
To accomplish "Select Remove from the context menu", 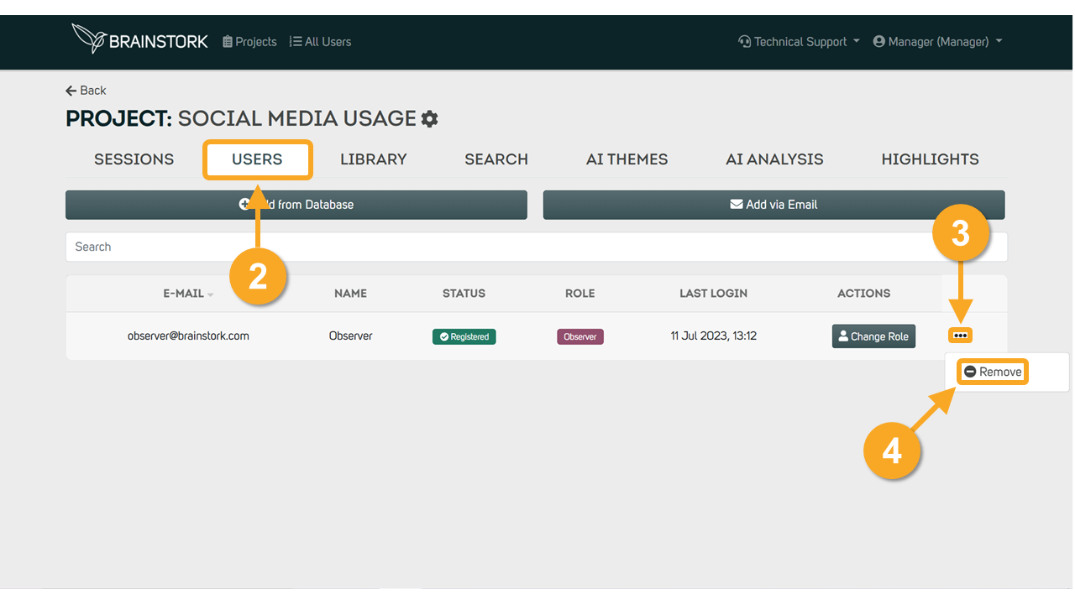I will [993, 372].
